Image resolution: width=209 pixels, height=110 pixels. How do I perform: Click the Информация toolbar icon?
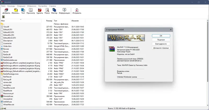64,11
